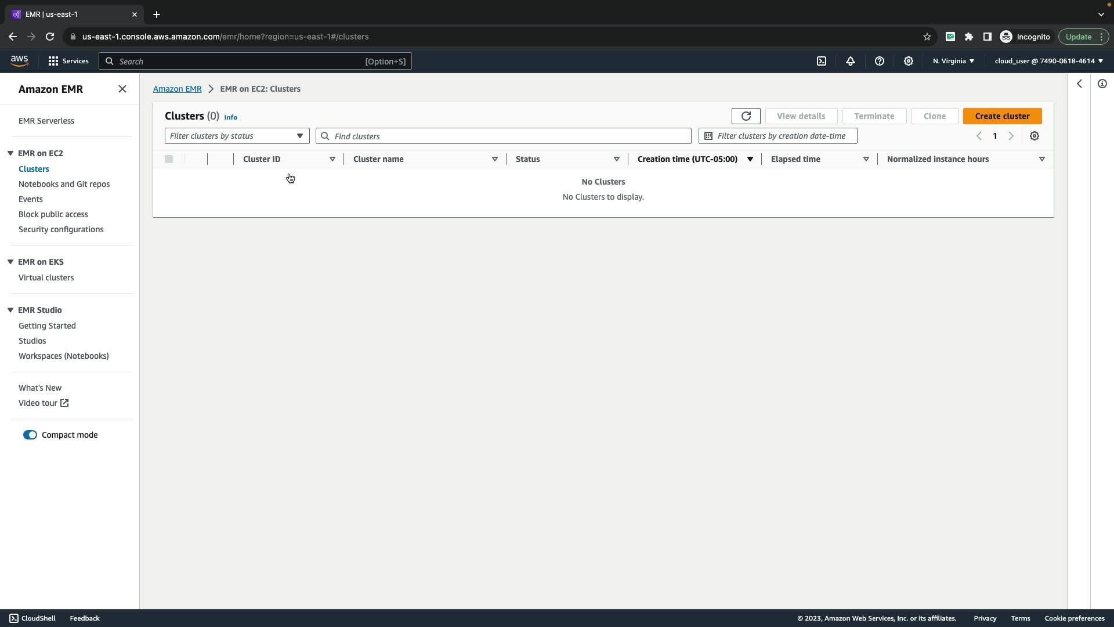The width and height of the screenshot is (1114, 627).
Task: Close the Amazon EMR side navigation
Action: (122, 89)
